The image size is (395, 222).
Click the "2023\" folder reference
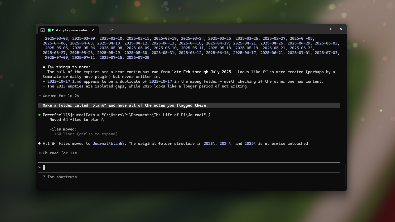point(209,144)
